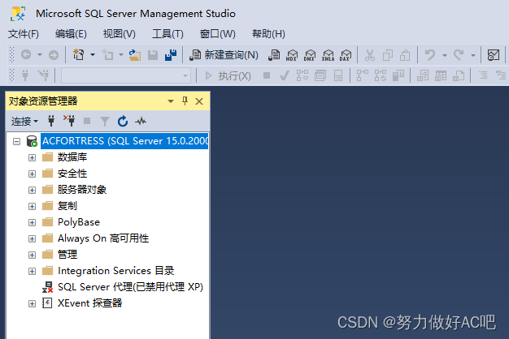Expand the 服务器对象 folder
The width and height of the screenshot is (509, 339).
tap(32, 190)
